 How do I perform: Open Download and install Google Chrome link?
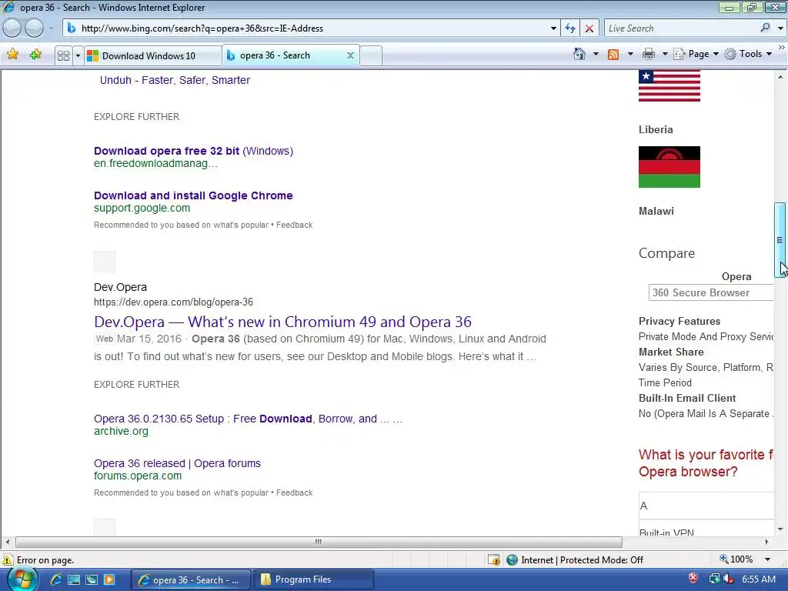click(x=193, y=195)
